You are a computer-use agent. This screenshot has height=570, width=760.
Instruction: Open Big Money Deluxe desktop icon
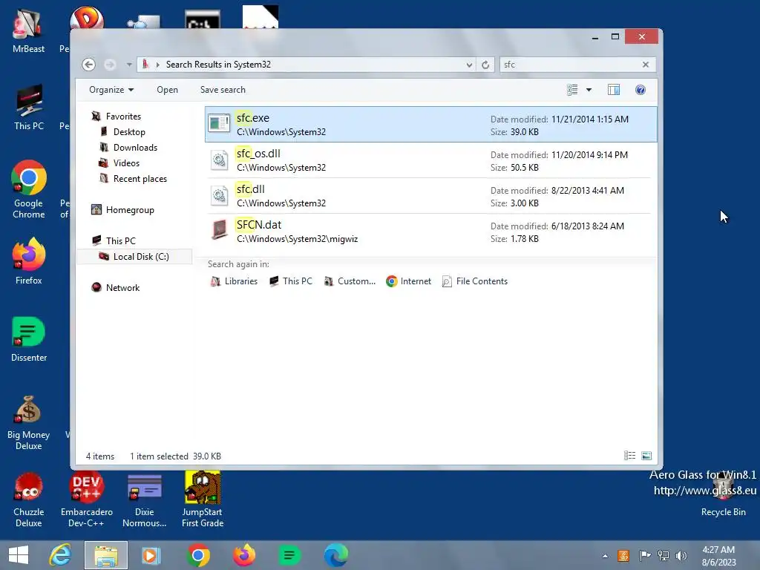click(x=29, y=422)
